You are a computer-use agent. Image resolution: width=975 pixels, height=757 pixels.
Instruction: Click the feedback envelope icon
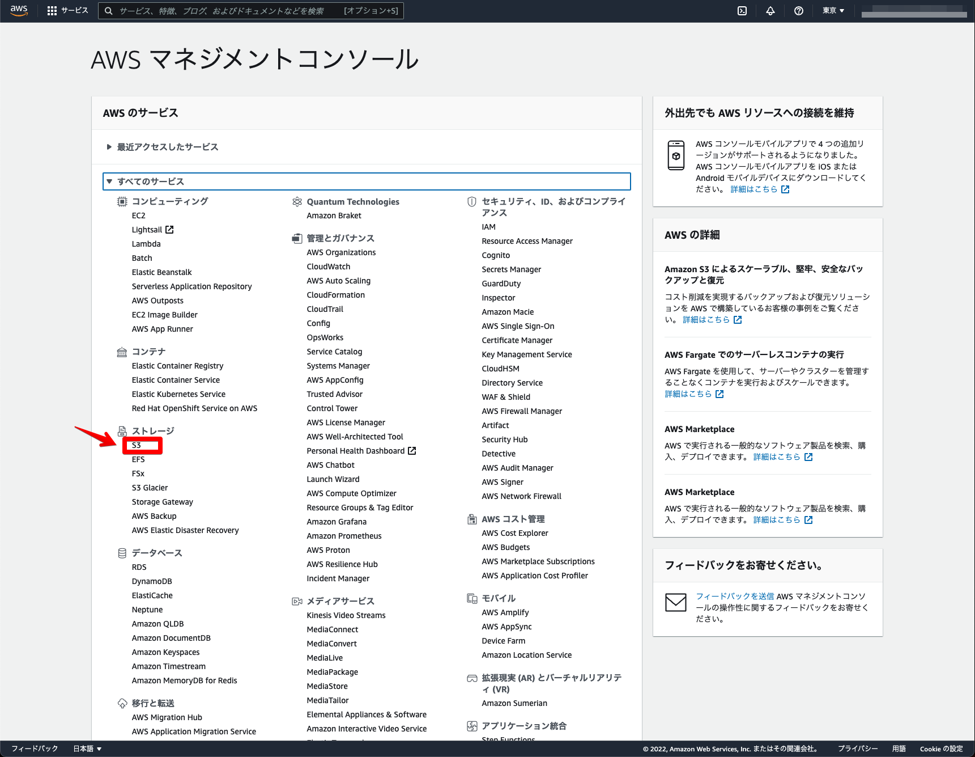click(x=675, y=602)
